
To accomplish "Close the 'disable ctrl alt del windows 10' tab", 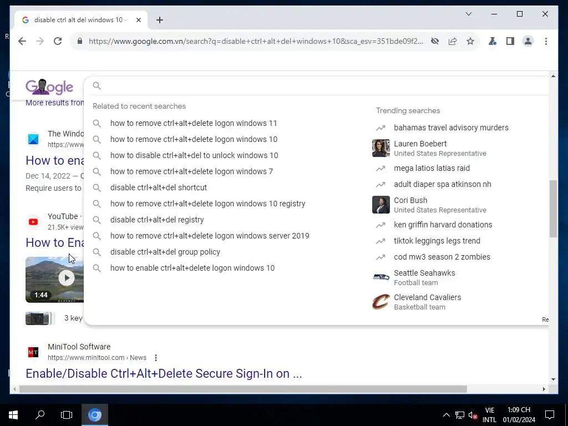I will pos(138,20).
